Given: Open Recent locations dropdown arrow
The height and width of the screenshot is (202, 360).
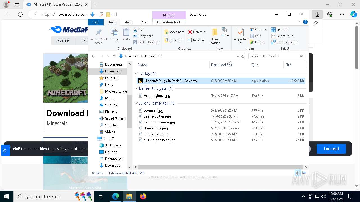Looking at the screenshot, I should pyautogui.click(x=108, y=56).
